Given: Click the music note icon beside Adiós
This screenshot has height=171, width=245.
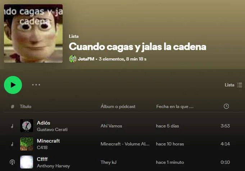Looking at the screenshot, I should coord(12,126).
